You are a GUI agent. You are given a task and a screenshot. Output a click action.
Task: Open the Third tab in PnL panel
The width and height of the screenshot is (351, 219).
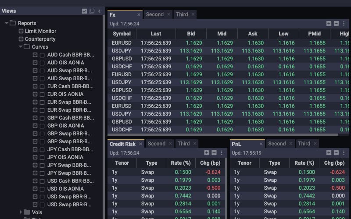pos(304,144)
